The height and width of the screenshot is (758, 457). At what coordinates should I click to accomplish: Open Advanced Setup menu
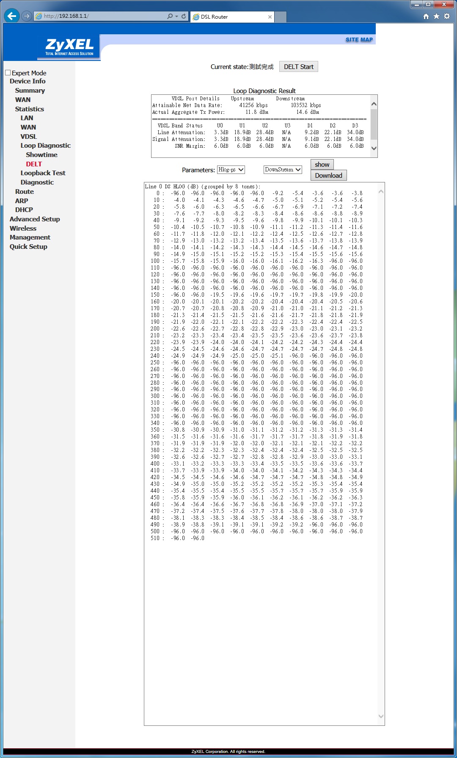35,219
